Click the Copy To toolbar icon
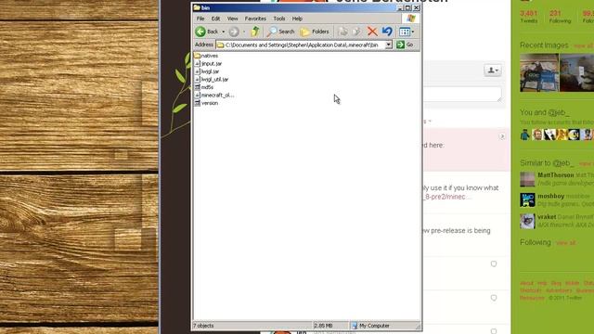 point(356,32)
